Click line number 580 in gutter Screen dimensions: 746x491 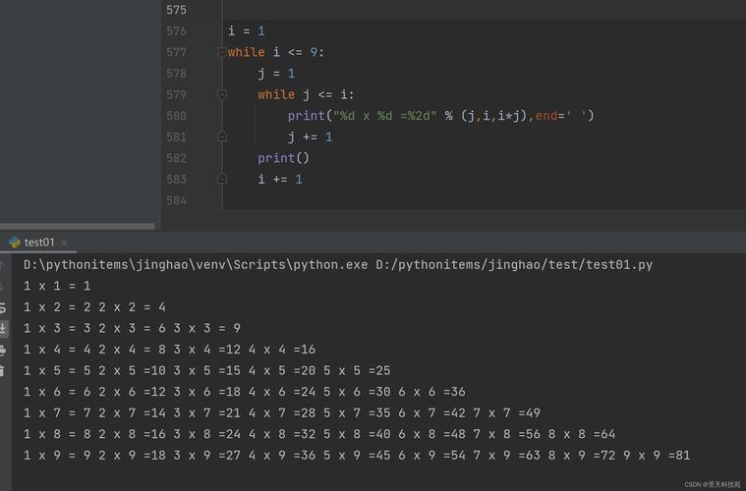[176, 116]
